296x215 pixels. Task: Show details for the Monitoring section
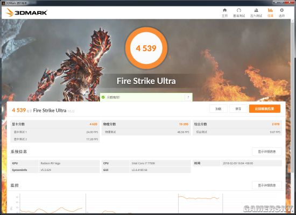[x=267, y=185]
